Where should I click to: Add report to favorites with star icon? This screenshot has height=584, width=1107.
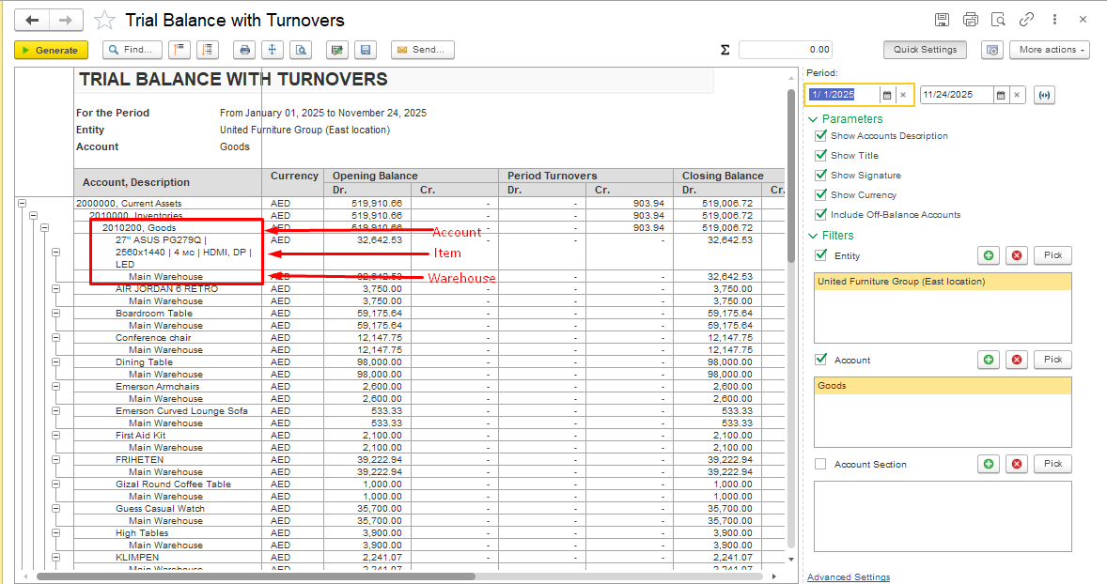[x=105, y=20]
